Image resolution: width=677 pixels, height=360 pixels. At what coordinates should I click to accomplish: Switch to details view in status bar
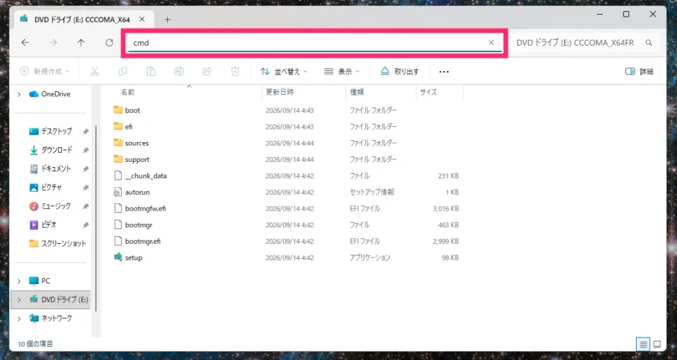pyautogui.click(x=643, y=344)
